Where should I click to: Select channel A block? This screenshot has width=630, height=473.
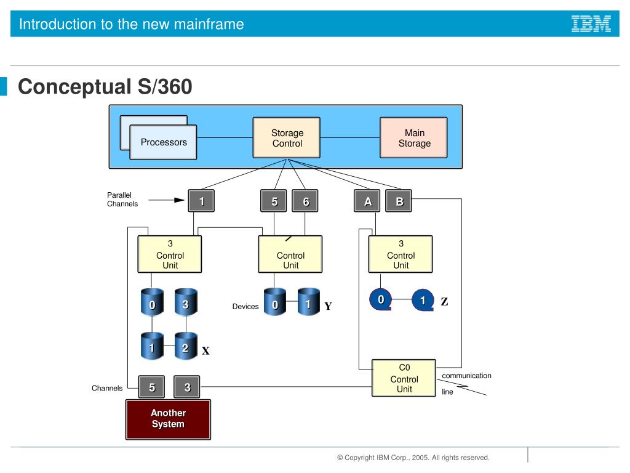tap(367, 201)
